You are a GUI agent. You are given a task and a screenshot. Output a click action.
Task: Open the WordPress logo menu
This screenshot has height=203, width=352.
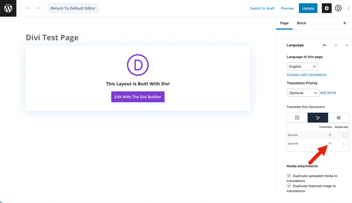click(8, 8)
